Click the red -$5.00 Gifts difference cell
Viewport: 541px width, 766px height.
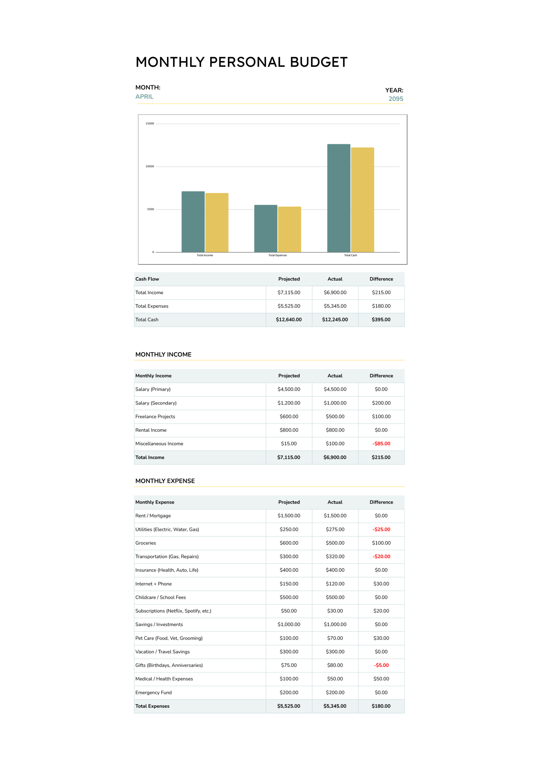tap(381, 665)
